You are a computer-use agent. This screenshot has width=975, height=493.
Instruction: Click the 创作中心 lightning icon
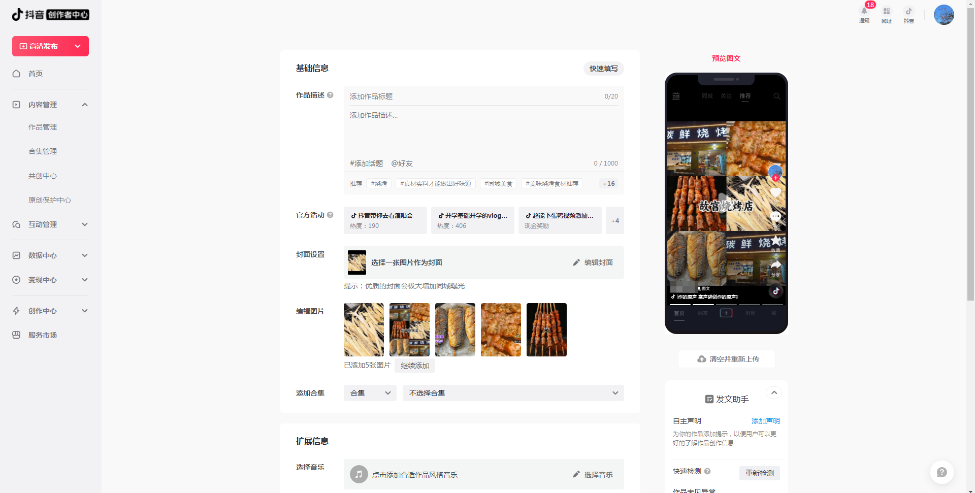tap(16, 311)
